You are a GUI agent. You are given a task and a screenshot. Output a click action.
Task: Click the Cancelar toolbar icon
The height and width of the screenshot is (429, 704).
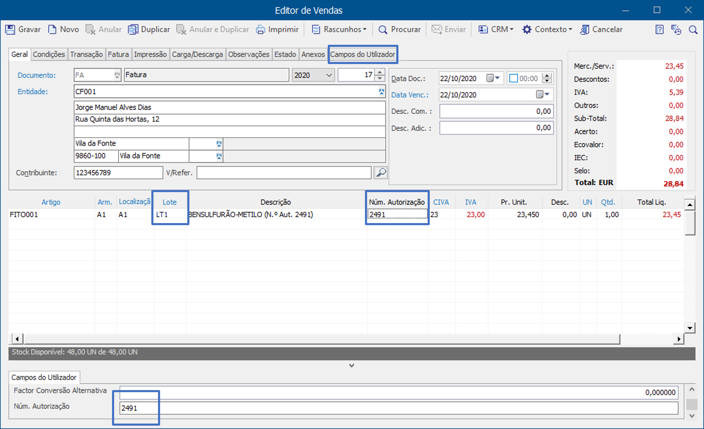(584, 29)
